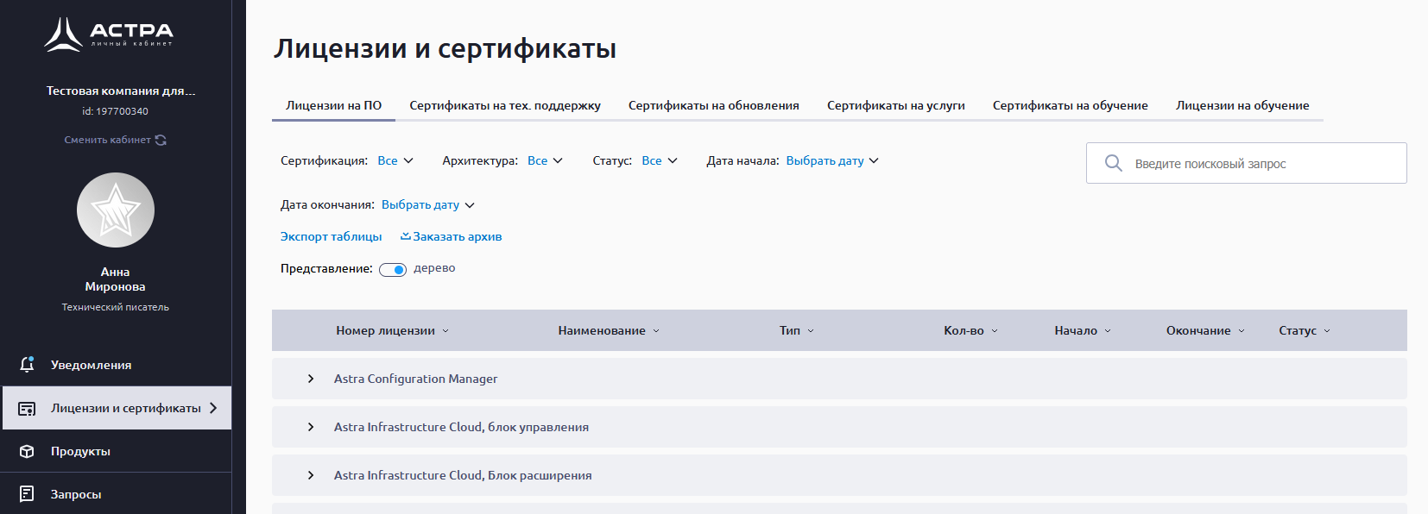This screenshot has width=1428, height=514.
Task: Expand the Astra Configuration Manager row
Action: 311,379
